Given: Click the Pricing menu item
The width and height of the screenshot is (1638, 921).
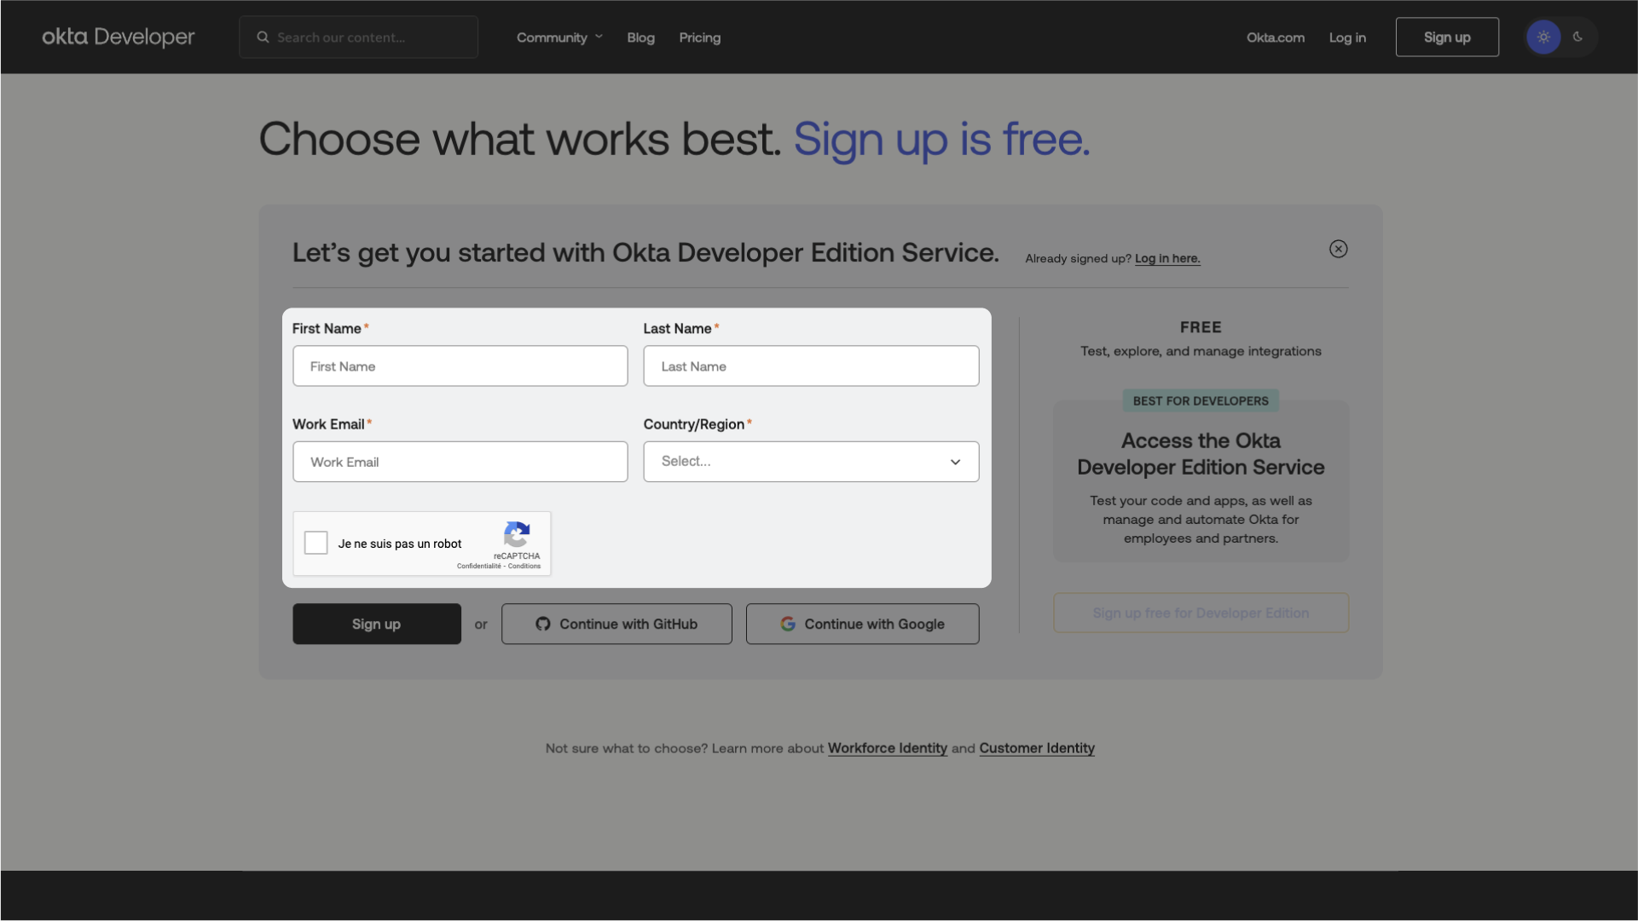Looking at the screenshot, I should coord(700,36).
